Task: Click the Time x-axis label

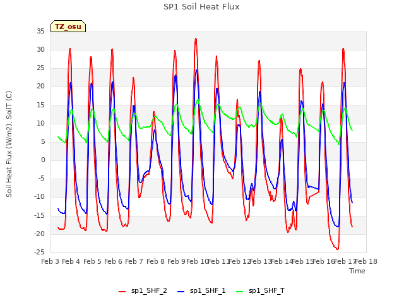Action: pyautogui.click(x=357, y=271)
